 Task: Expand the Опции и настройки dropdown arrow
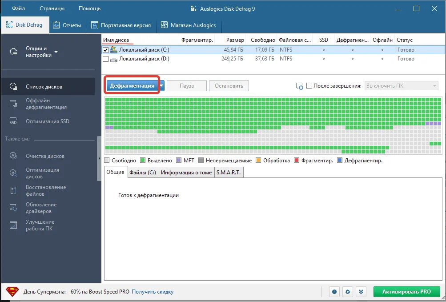[56, 52]
